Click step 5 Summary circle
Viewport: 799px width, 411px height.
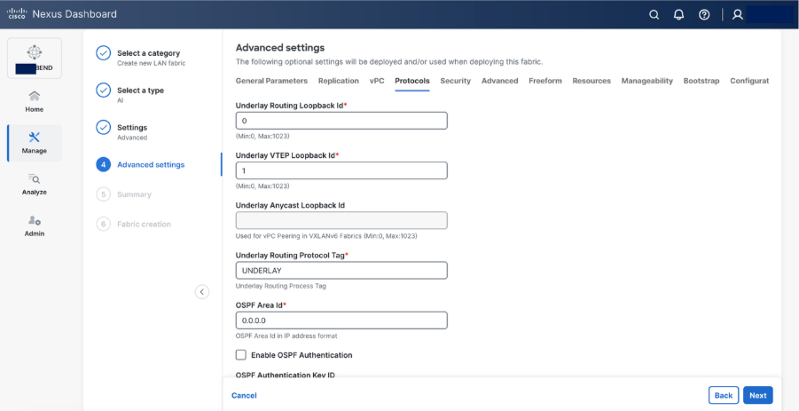(104, 194)
